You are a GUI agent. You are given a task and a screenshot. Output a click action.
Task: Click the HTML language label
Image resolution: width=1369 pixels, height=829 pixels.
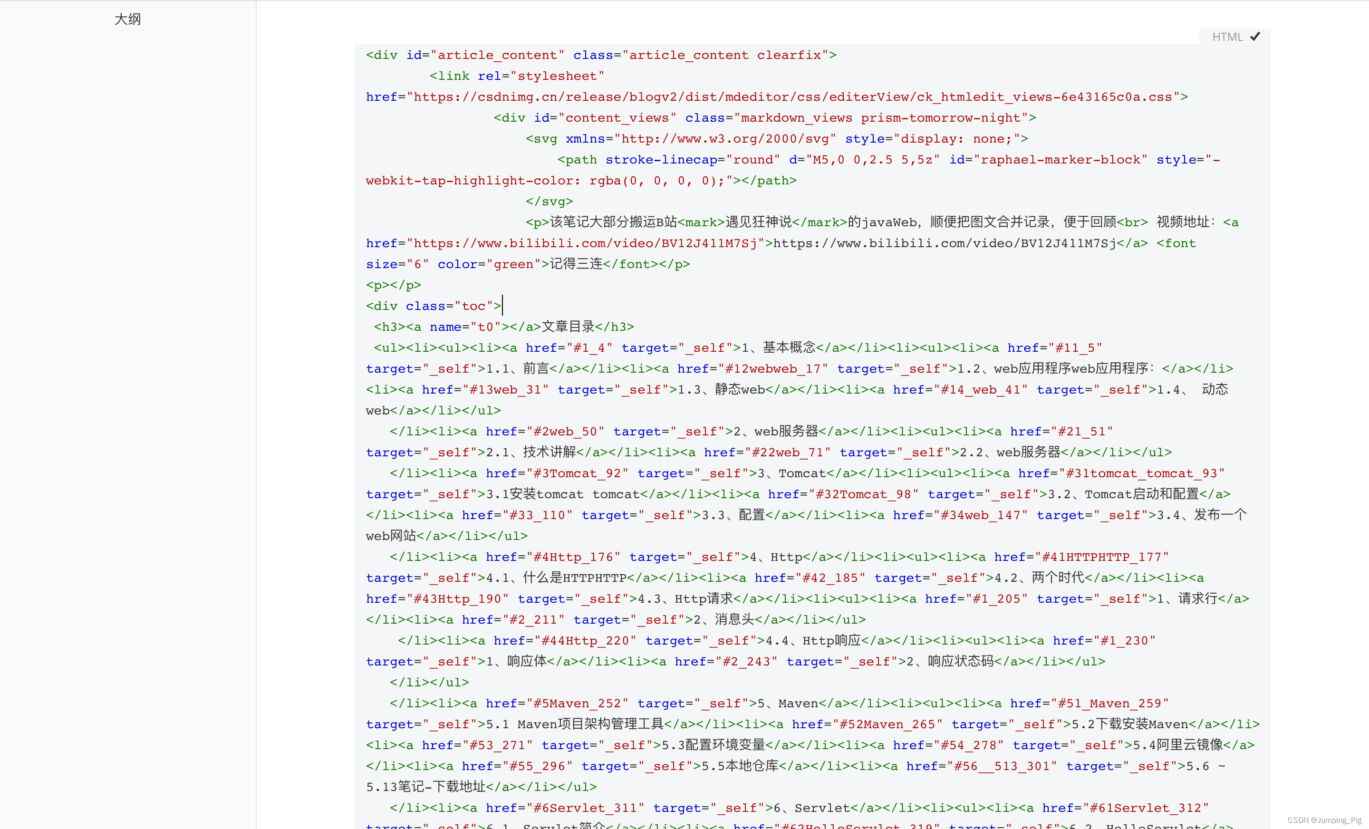coord(1227,37)
